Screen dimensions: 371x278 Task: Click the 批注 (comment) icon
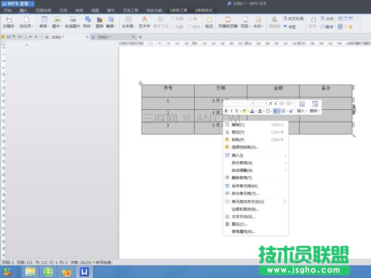point(209,20)
